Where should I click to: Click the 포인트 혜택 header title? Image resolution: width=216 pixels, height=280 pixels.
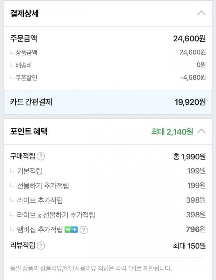(29, 131)
